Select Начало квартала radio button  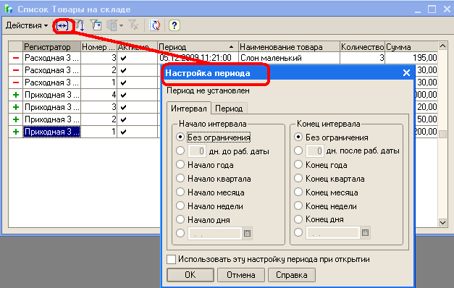[x=180, y=178]
